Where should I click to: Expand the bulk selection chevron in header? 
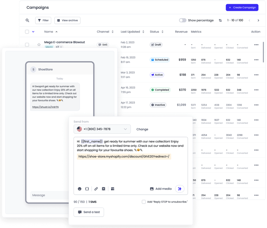coord(33,32)
